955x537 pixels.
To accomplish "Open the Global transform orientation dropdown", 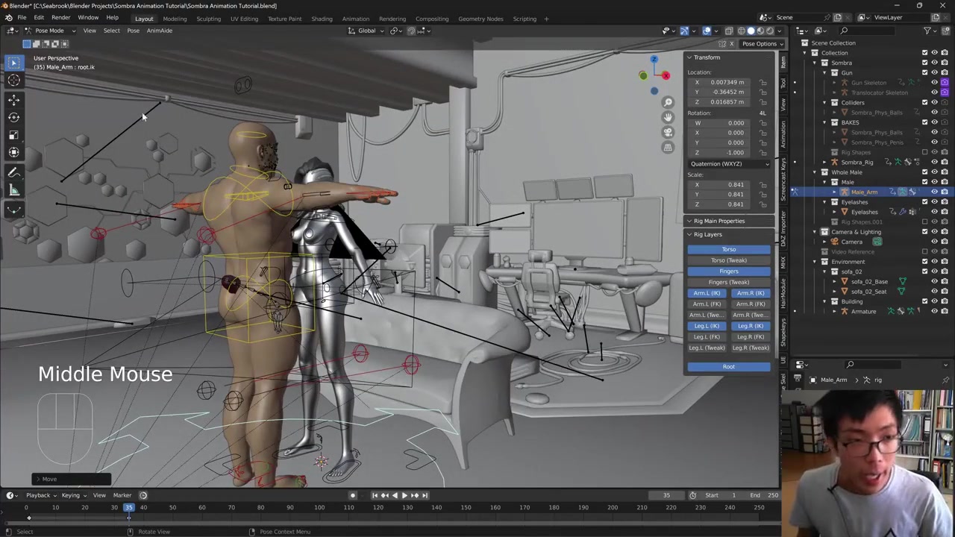I will [366, 31].
